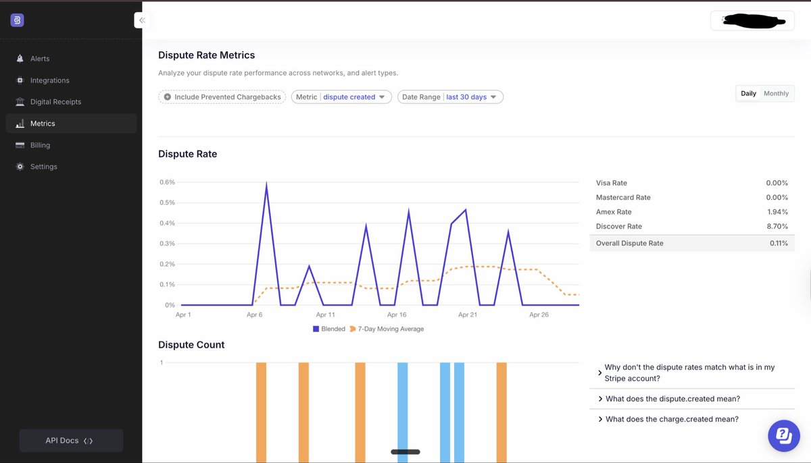The width and height of the screenshot is (811, 463).
Task: Click the Digital Receipts icon
Action: [x=20, y=102]
